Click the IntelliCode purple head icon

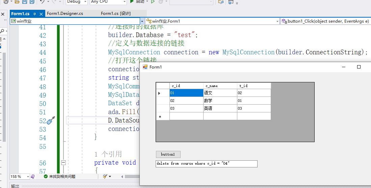(x=33, y=177)
